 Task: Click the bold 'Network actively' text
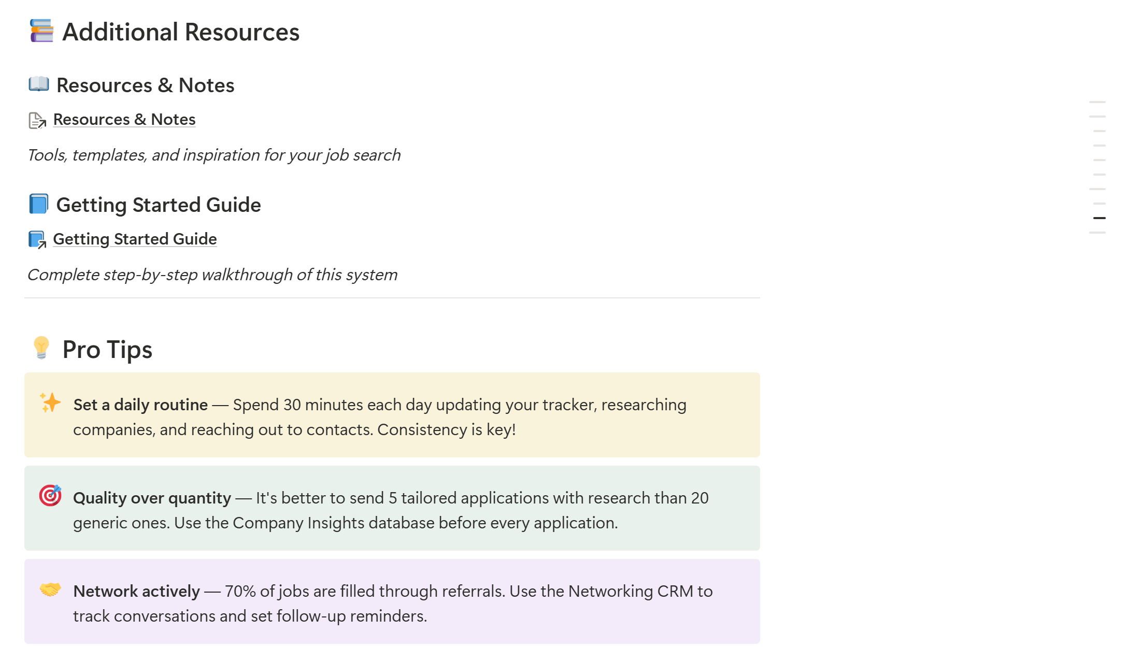[x=136, y=592]
